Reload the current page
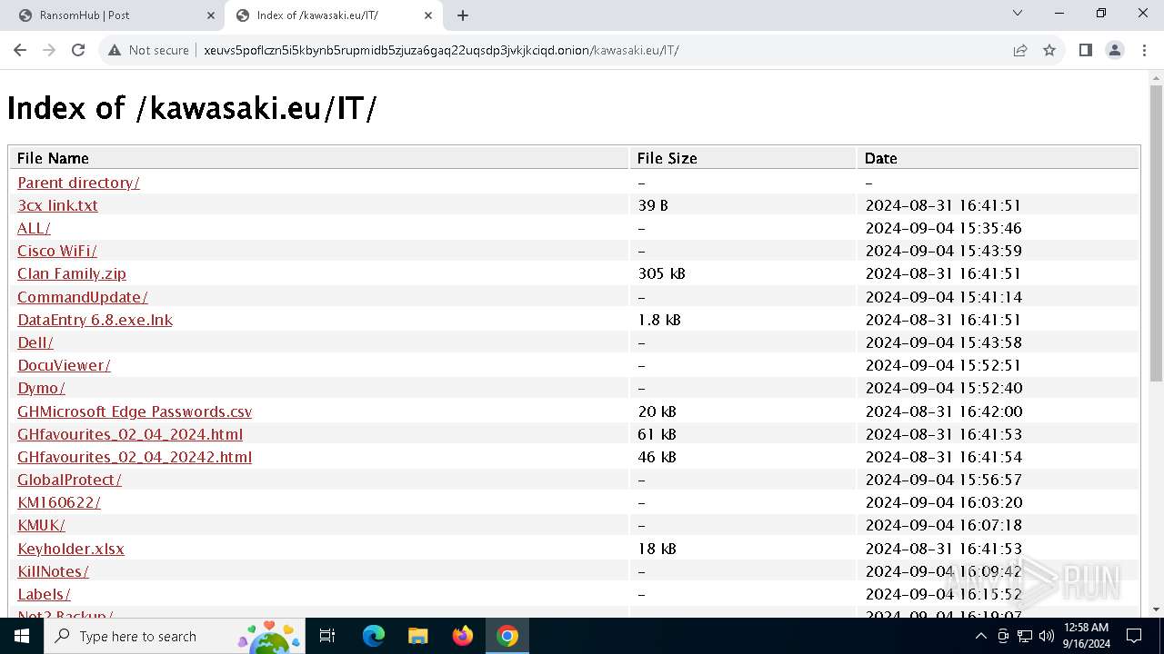 pyautogui.click(x=78, y=50)
